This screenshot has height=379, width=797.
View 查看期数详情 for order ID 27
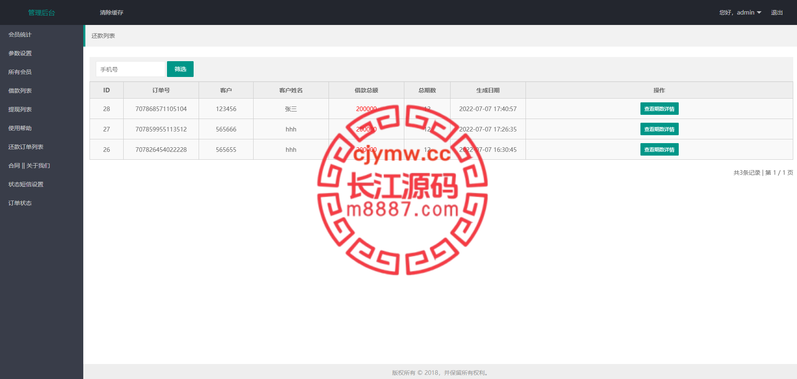[659, 129]
